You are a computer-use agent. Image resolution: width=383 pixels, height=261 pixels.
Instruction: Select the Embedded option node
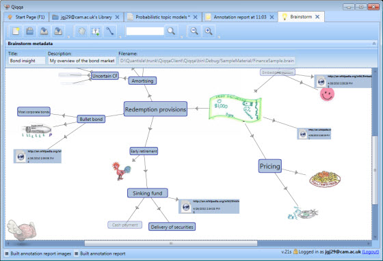(x=278, y=72)
